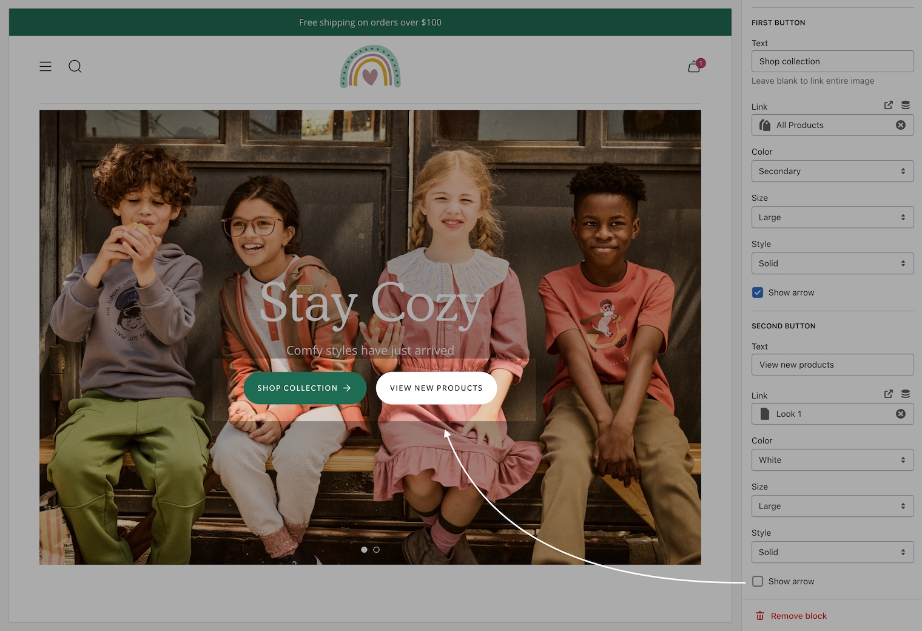Click the search magnifier icon
The width and height of the screenshot is (922, 631).
[75, 67]
